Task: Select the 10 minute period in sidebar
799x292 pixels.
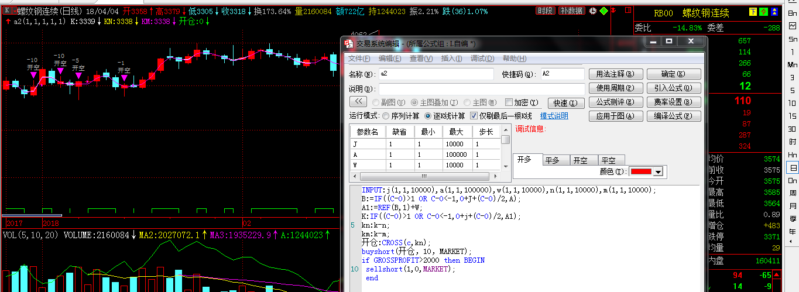Action: point(793,103)
